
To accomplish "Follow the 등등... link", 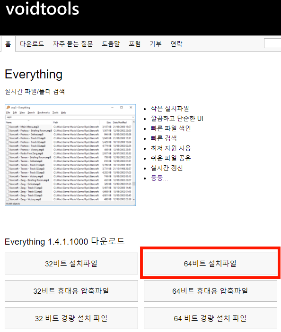I will 159,178.
